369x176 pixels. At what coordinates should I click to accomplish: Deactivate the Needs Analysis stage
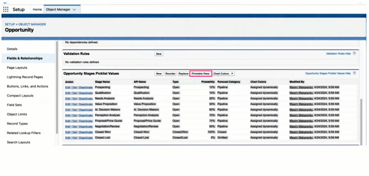coord(86,99)
